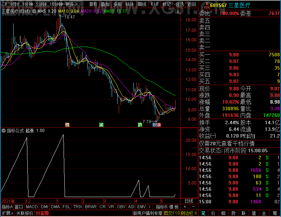Screen dimensions: 281x217
Task: Open the 复权 adjustment option
Action: pos(93,4)
